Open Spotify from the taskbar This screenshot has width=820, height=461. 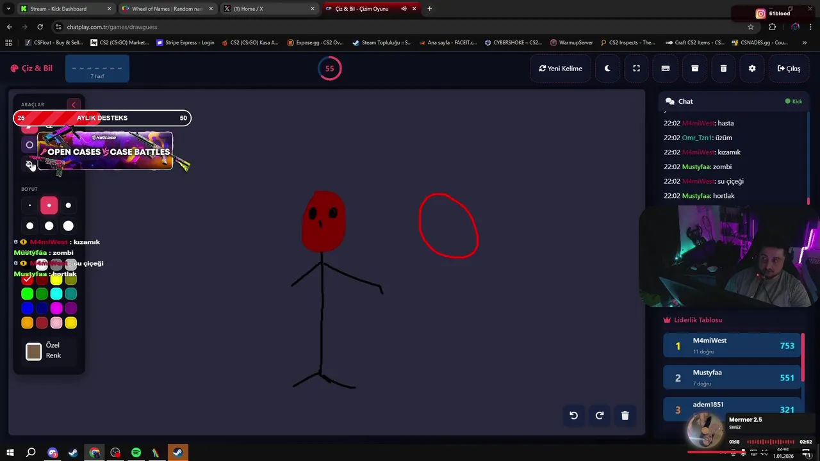click(x=136, y=453)
